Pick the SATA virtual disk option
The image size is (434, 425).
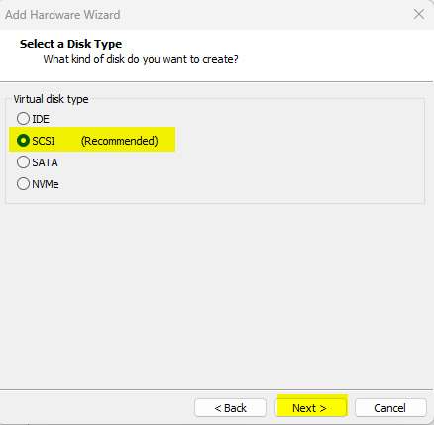23,162
